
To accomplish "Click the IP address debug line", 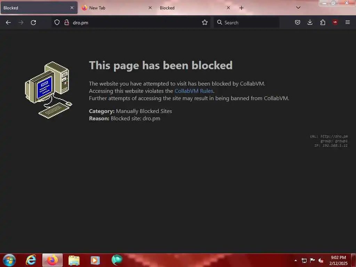I will click(331, 146).
